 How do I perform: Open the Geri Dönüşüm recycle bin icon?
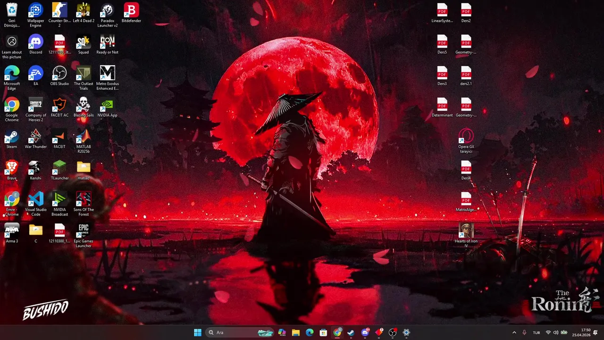(12, 15)
